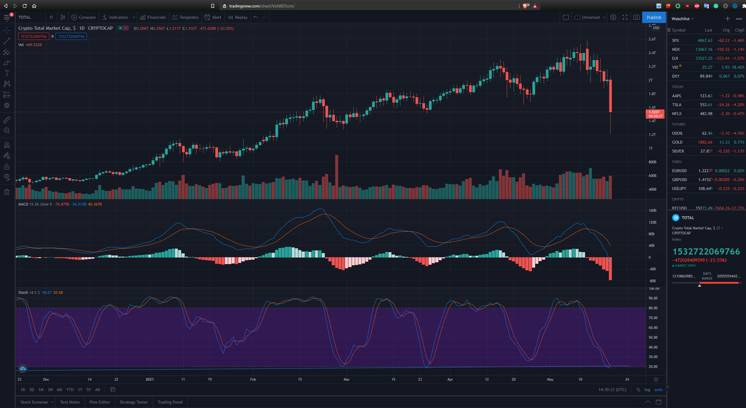Toggle auto scale mode
The width and height of the screenshot is (746, 408).
point(658,390)
